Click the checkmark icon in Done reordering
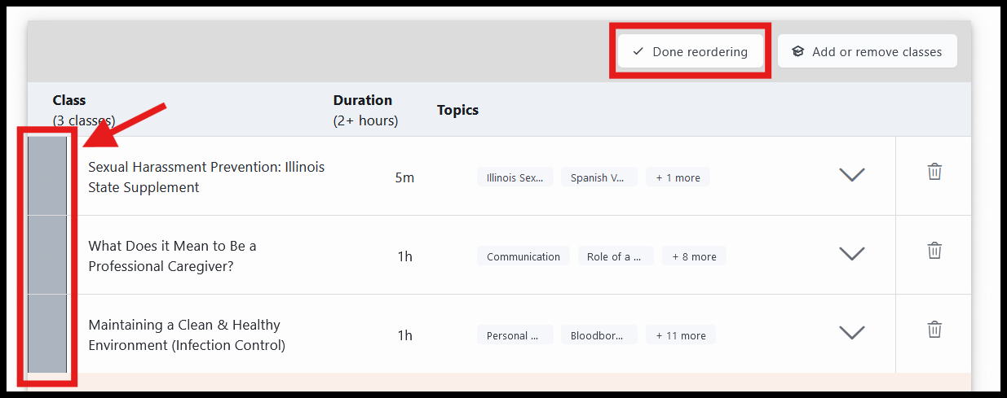This screenshot has width=1007, height=398. pos(638,51)
